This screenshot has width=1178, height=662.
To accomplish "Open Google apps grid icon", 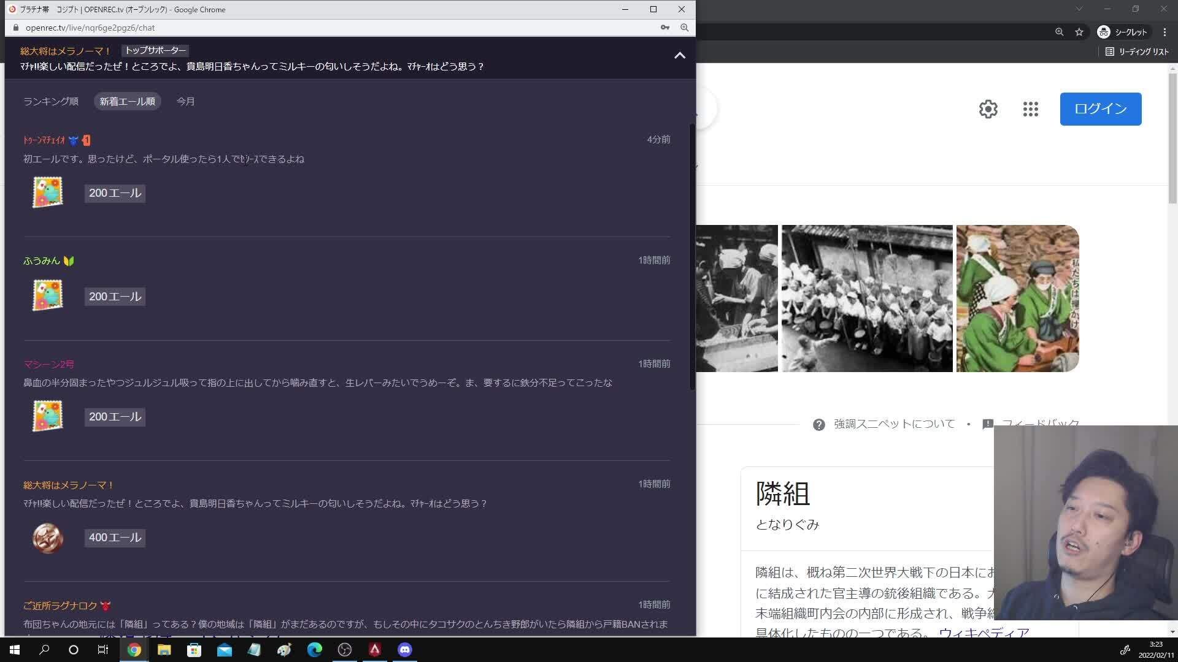I will (x=1031, y=109).
